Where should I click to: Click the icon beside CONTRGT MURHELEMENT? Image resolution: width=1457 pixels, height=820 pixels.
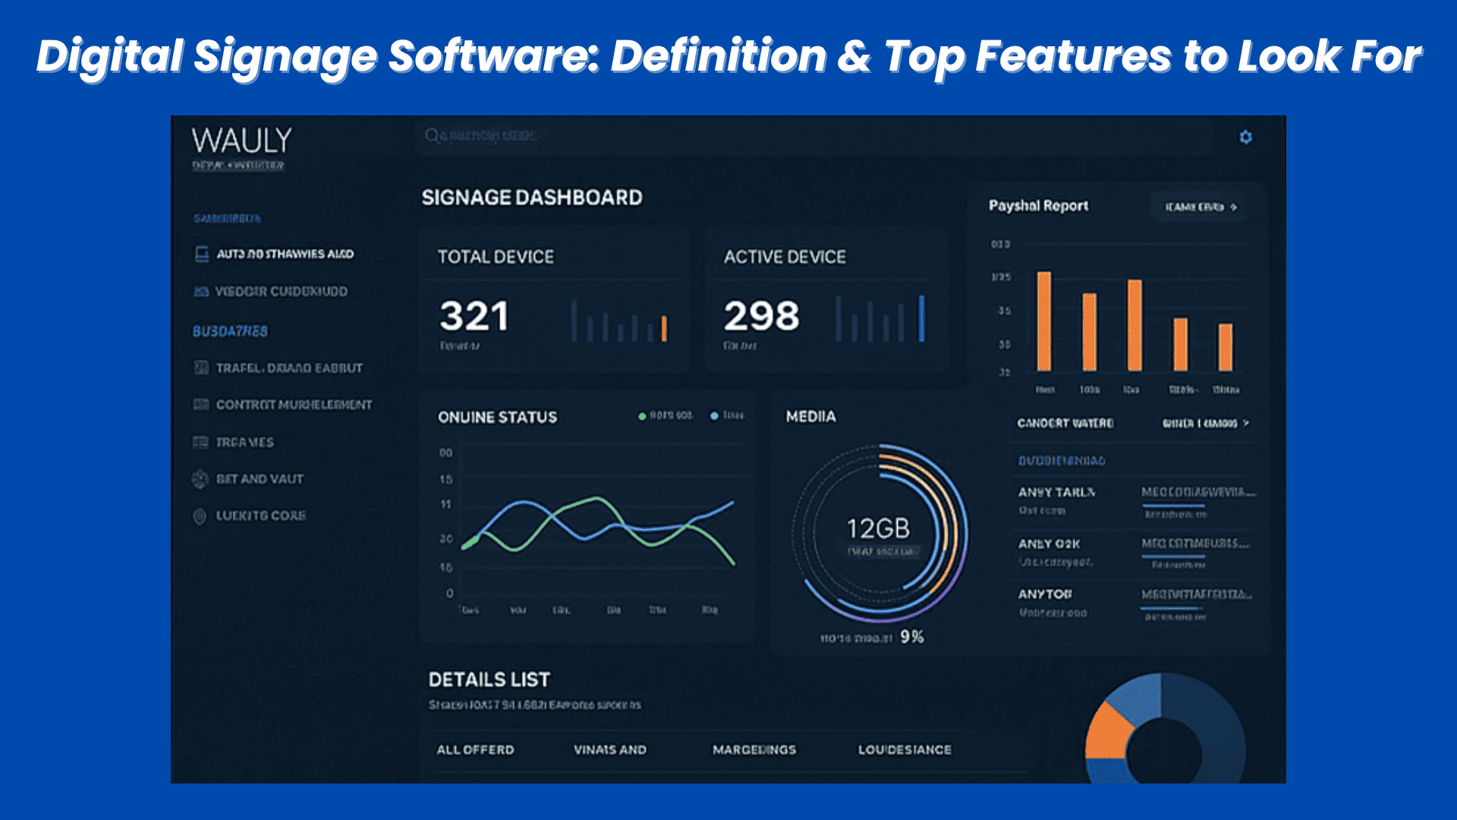pos(200,405)
